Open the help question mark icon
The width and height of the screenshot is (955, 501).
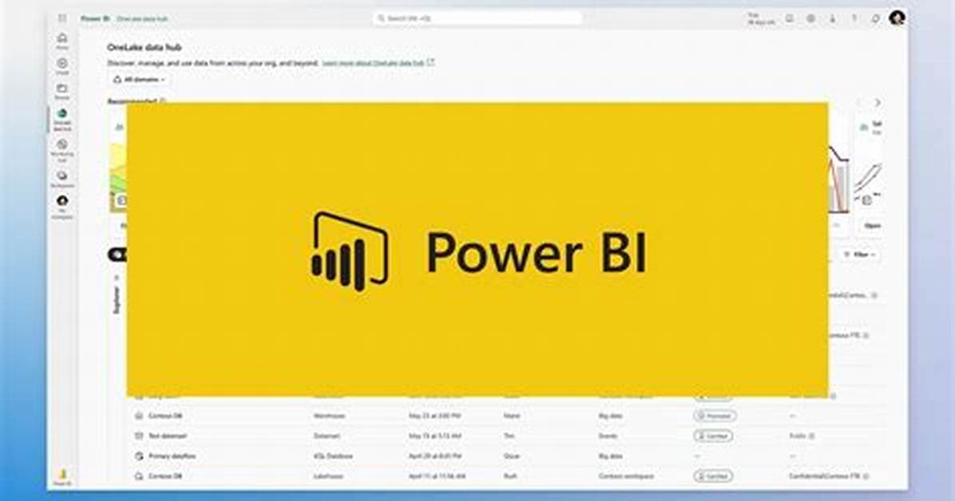point(854,19)
